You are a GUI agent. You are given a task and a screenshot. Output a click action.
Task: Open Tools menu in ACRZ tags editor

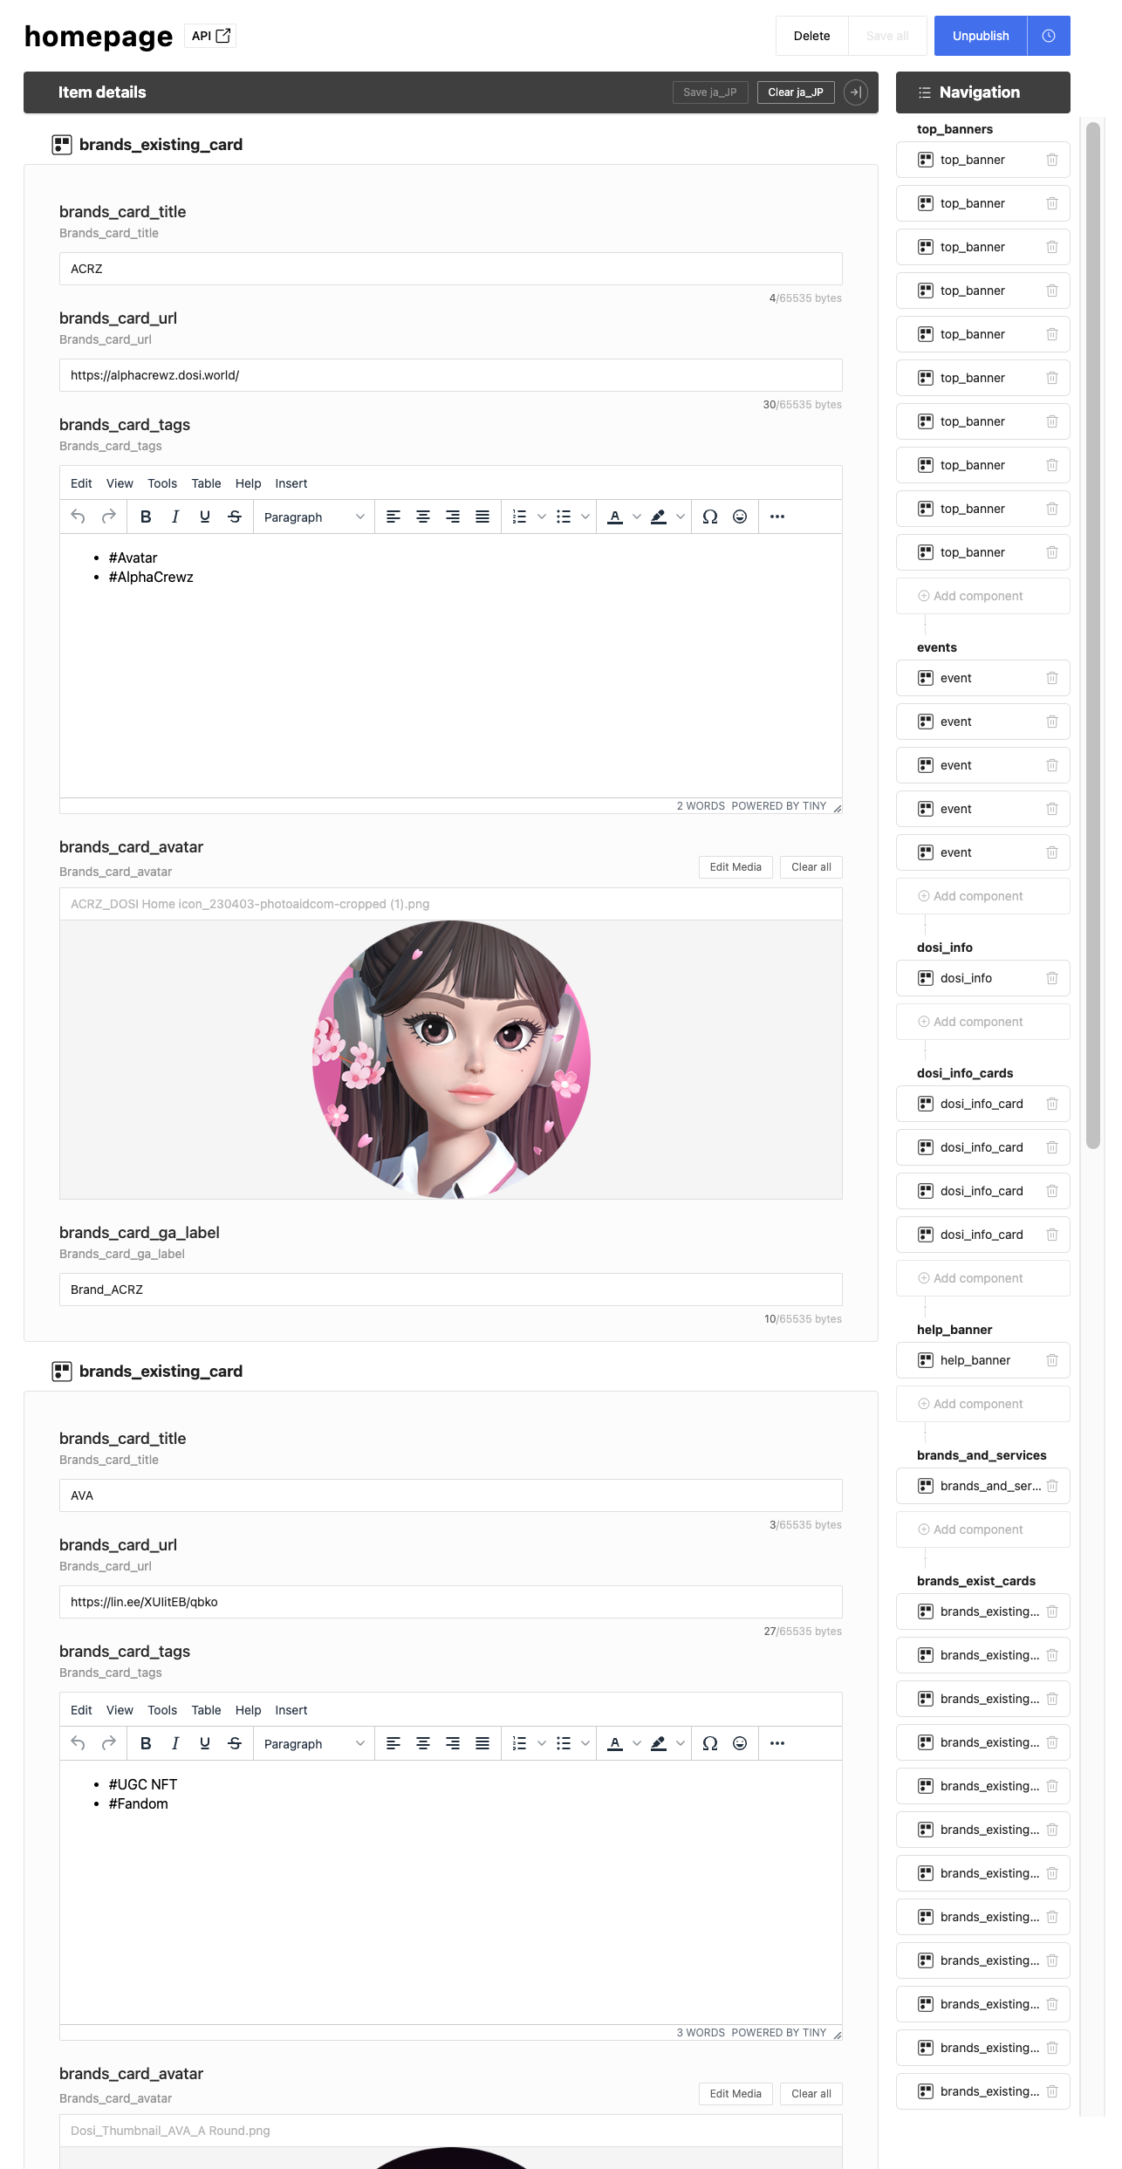click(x=162, y=483)
